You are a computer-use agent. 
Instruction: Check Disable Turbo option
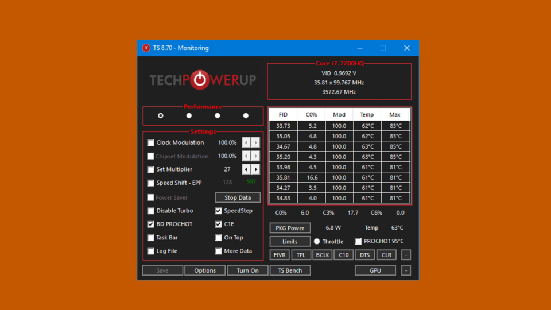click(x=151, y=211)
